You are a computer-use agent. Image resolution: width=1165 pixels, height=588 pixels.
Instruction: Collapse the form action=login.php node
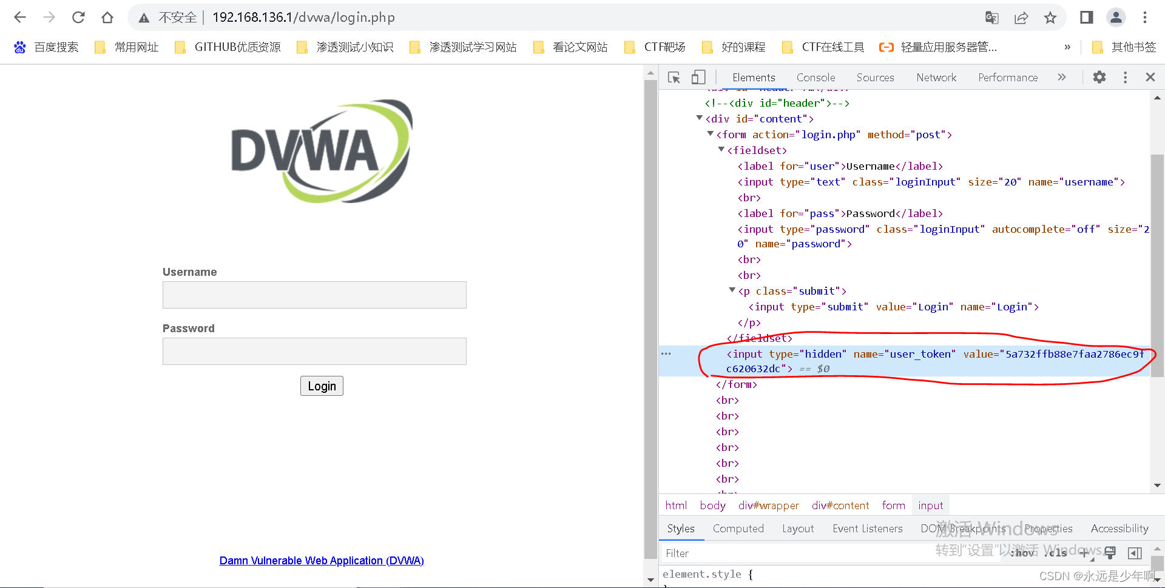(711, 134)
